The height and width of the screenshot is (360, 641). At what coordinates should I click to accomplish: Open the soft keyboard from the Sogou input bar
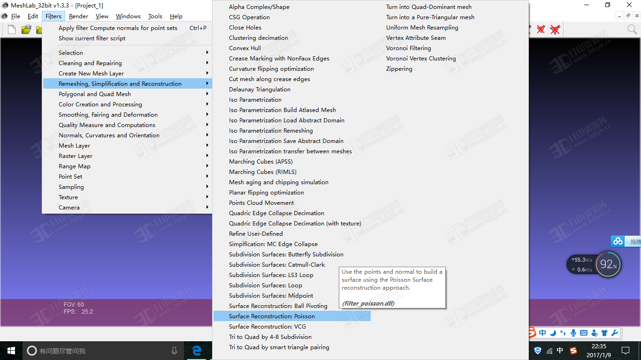pyautogui.click(x=584, y=333)
